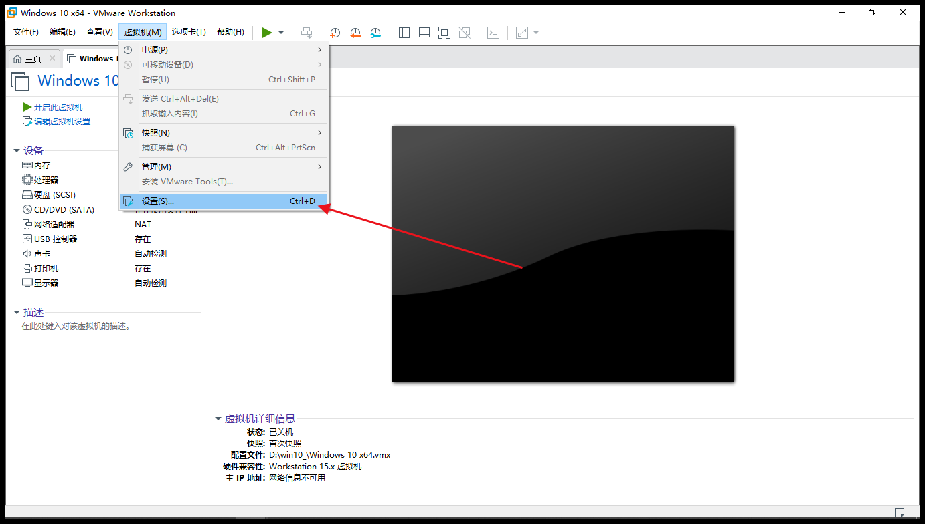The image size is (925, 524).
Task: Toggle the thumbnail bar view icon
Action: click(x=424, y=33)
